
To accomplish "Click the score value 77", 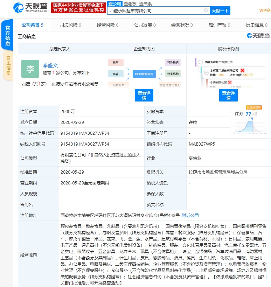I will [248, 114].
